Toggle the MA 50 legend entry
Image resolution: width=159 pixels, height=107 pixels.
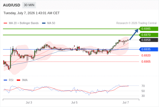49,23
